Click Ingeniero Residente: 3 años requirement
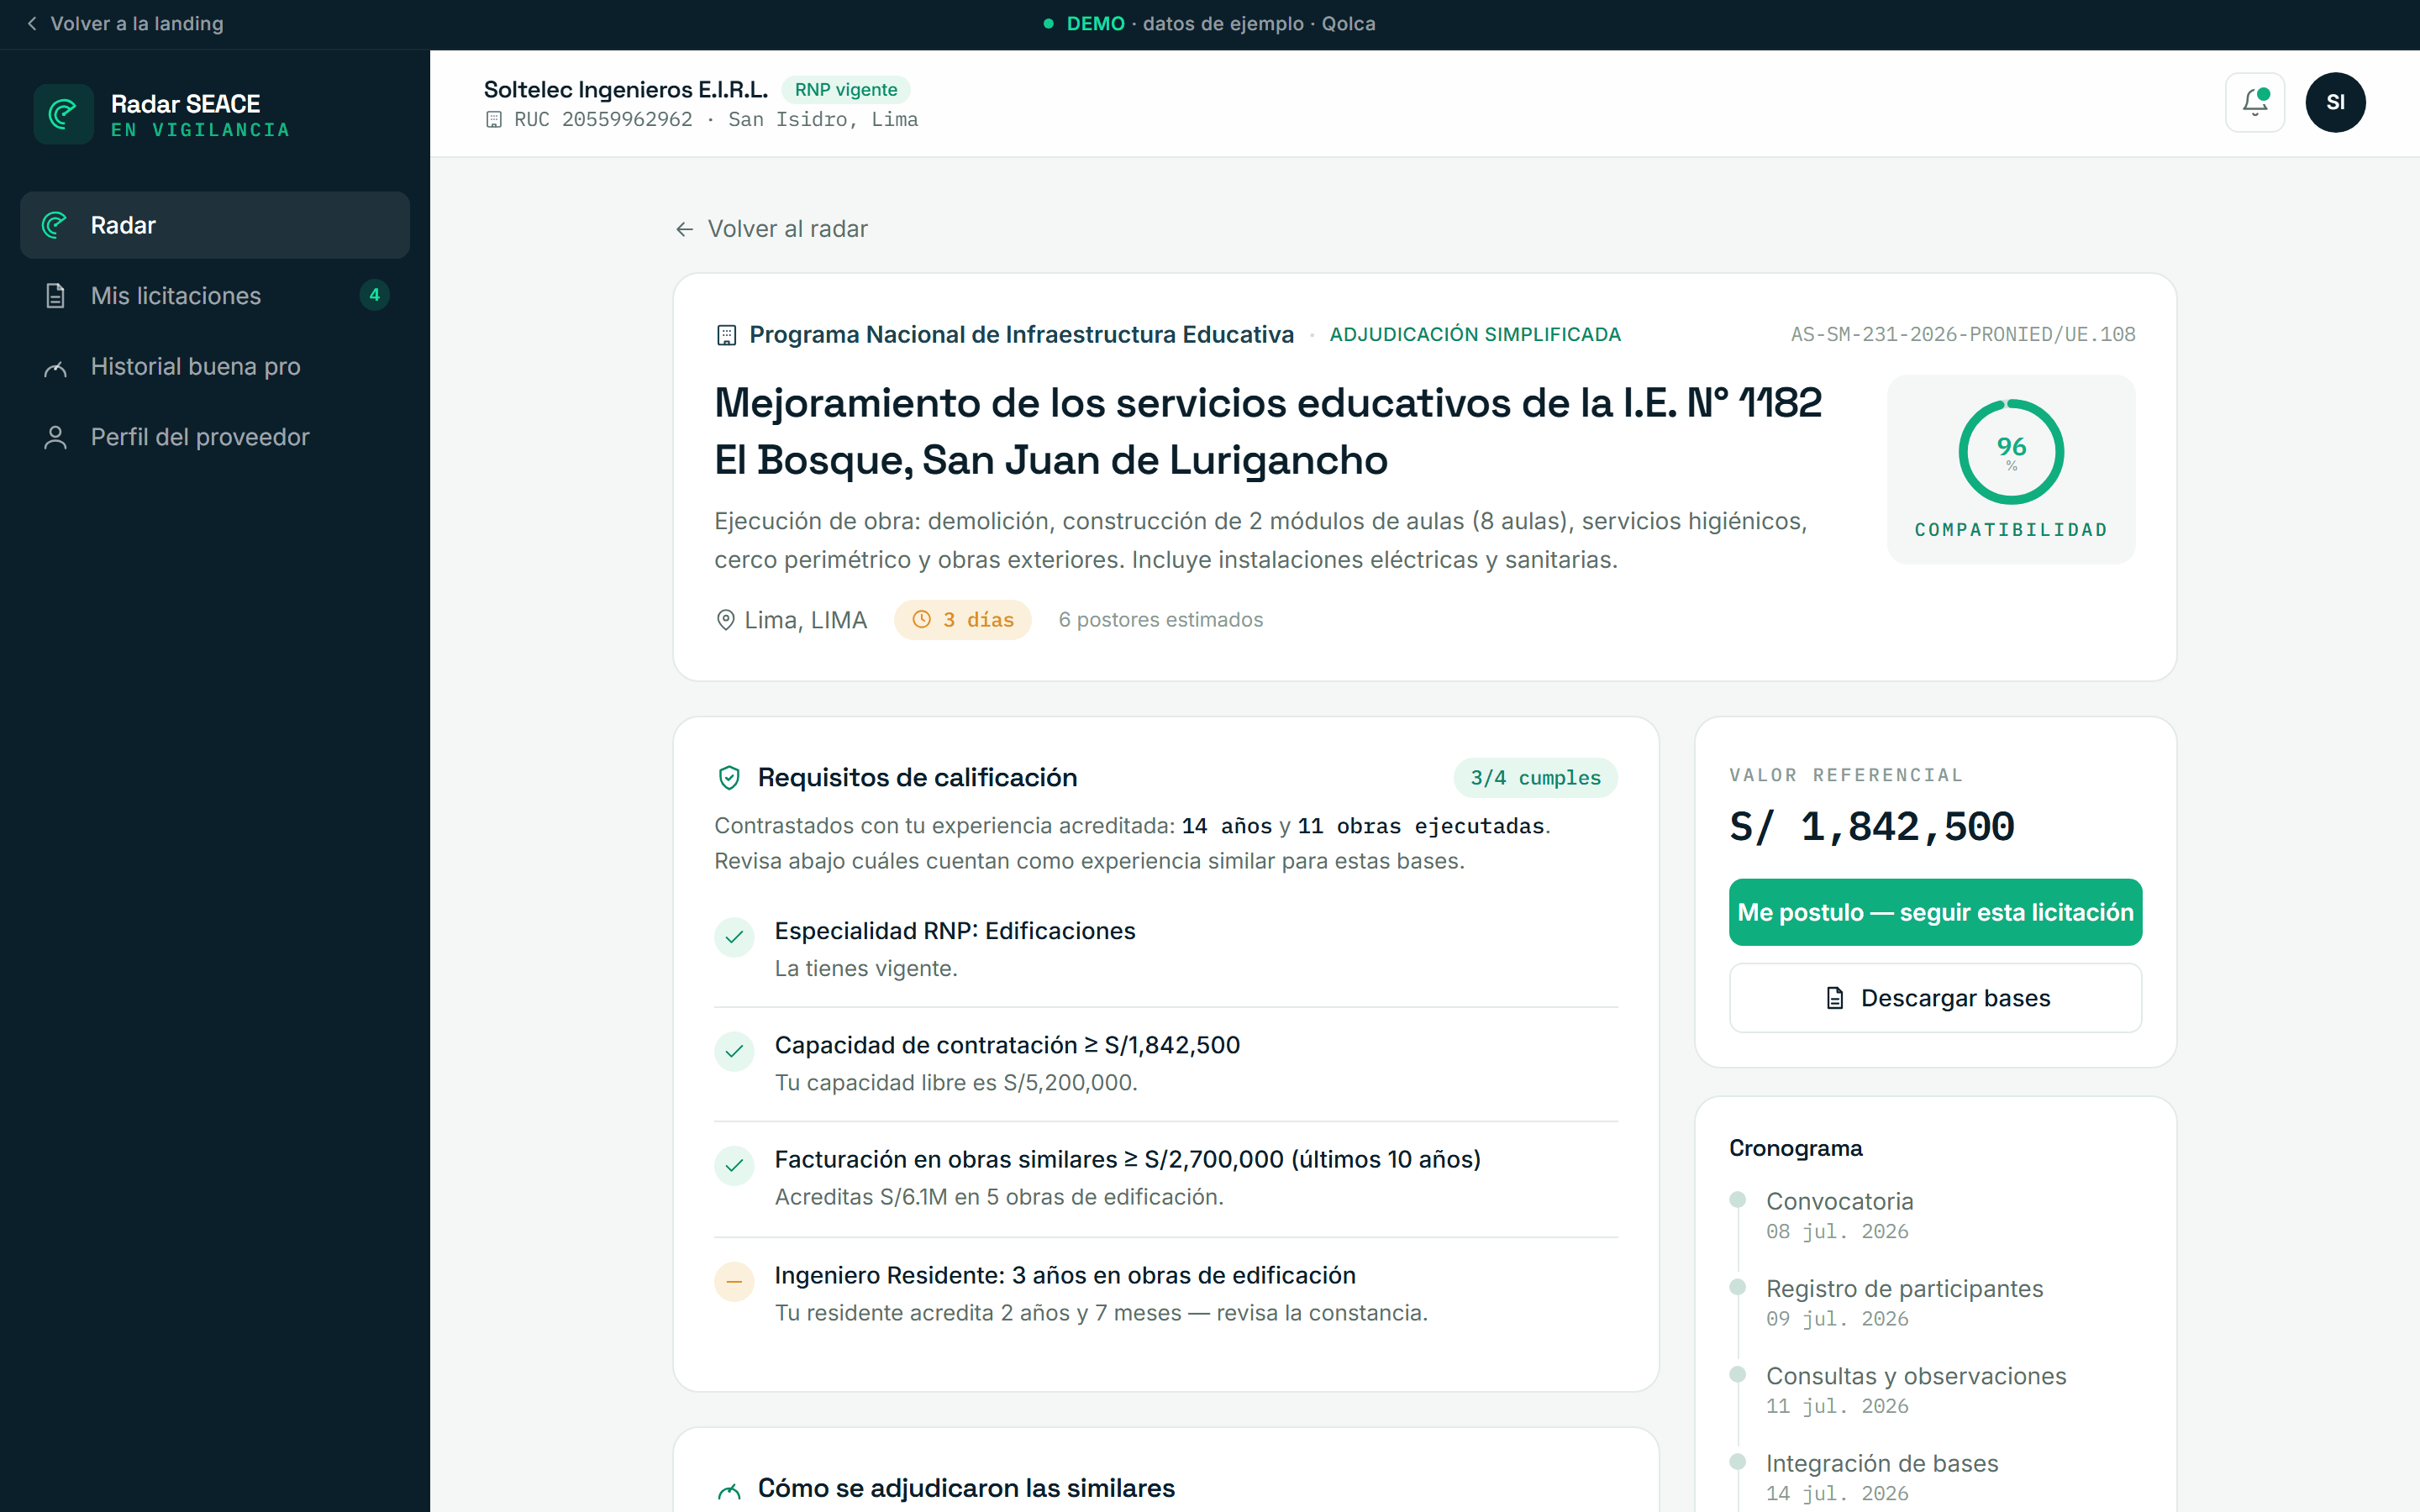2420x1512 pixels. click(x=1065, y=1275)
